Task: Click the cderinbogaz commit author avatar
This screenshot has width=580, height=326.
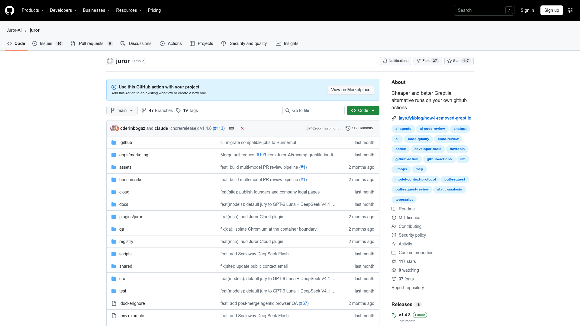Action: click(x=113, y=128)
